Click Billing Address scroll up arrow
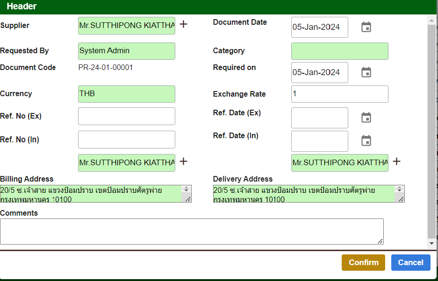Image resolution: width=438 pixels, height=281 pixels. 187,189
